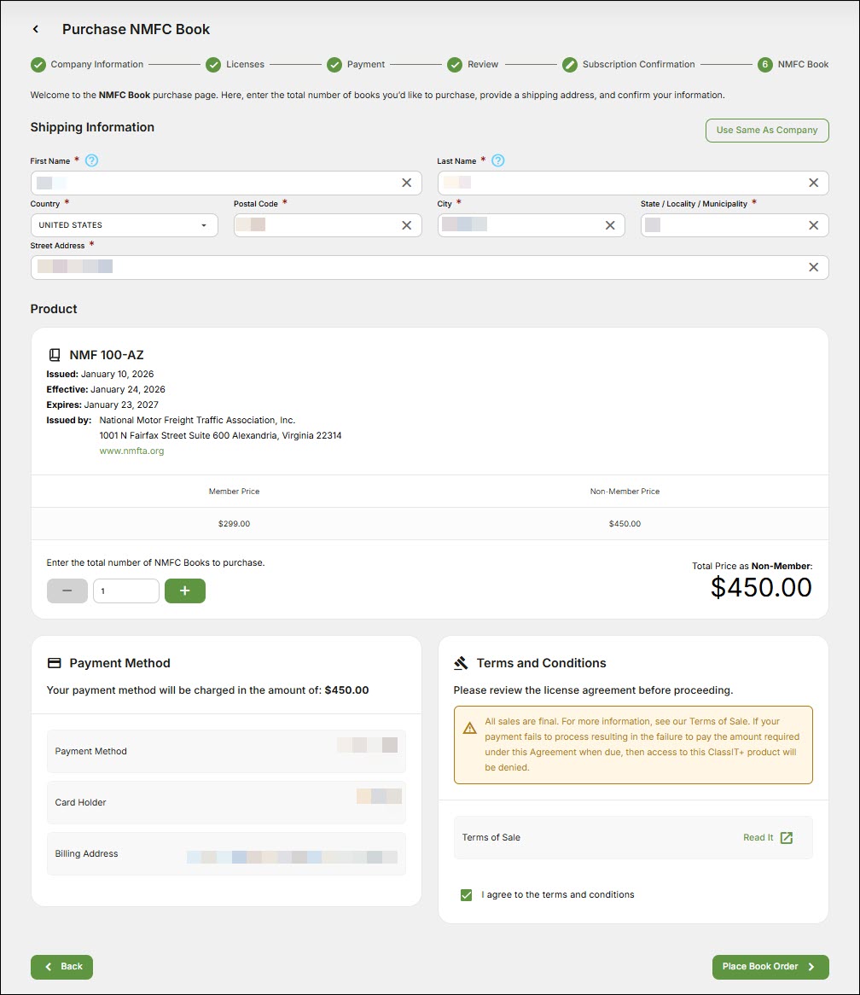Clear the Street Address field
The width and height of the screenshot is (860, 995).
click(813, 267)
